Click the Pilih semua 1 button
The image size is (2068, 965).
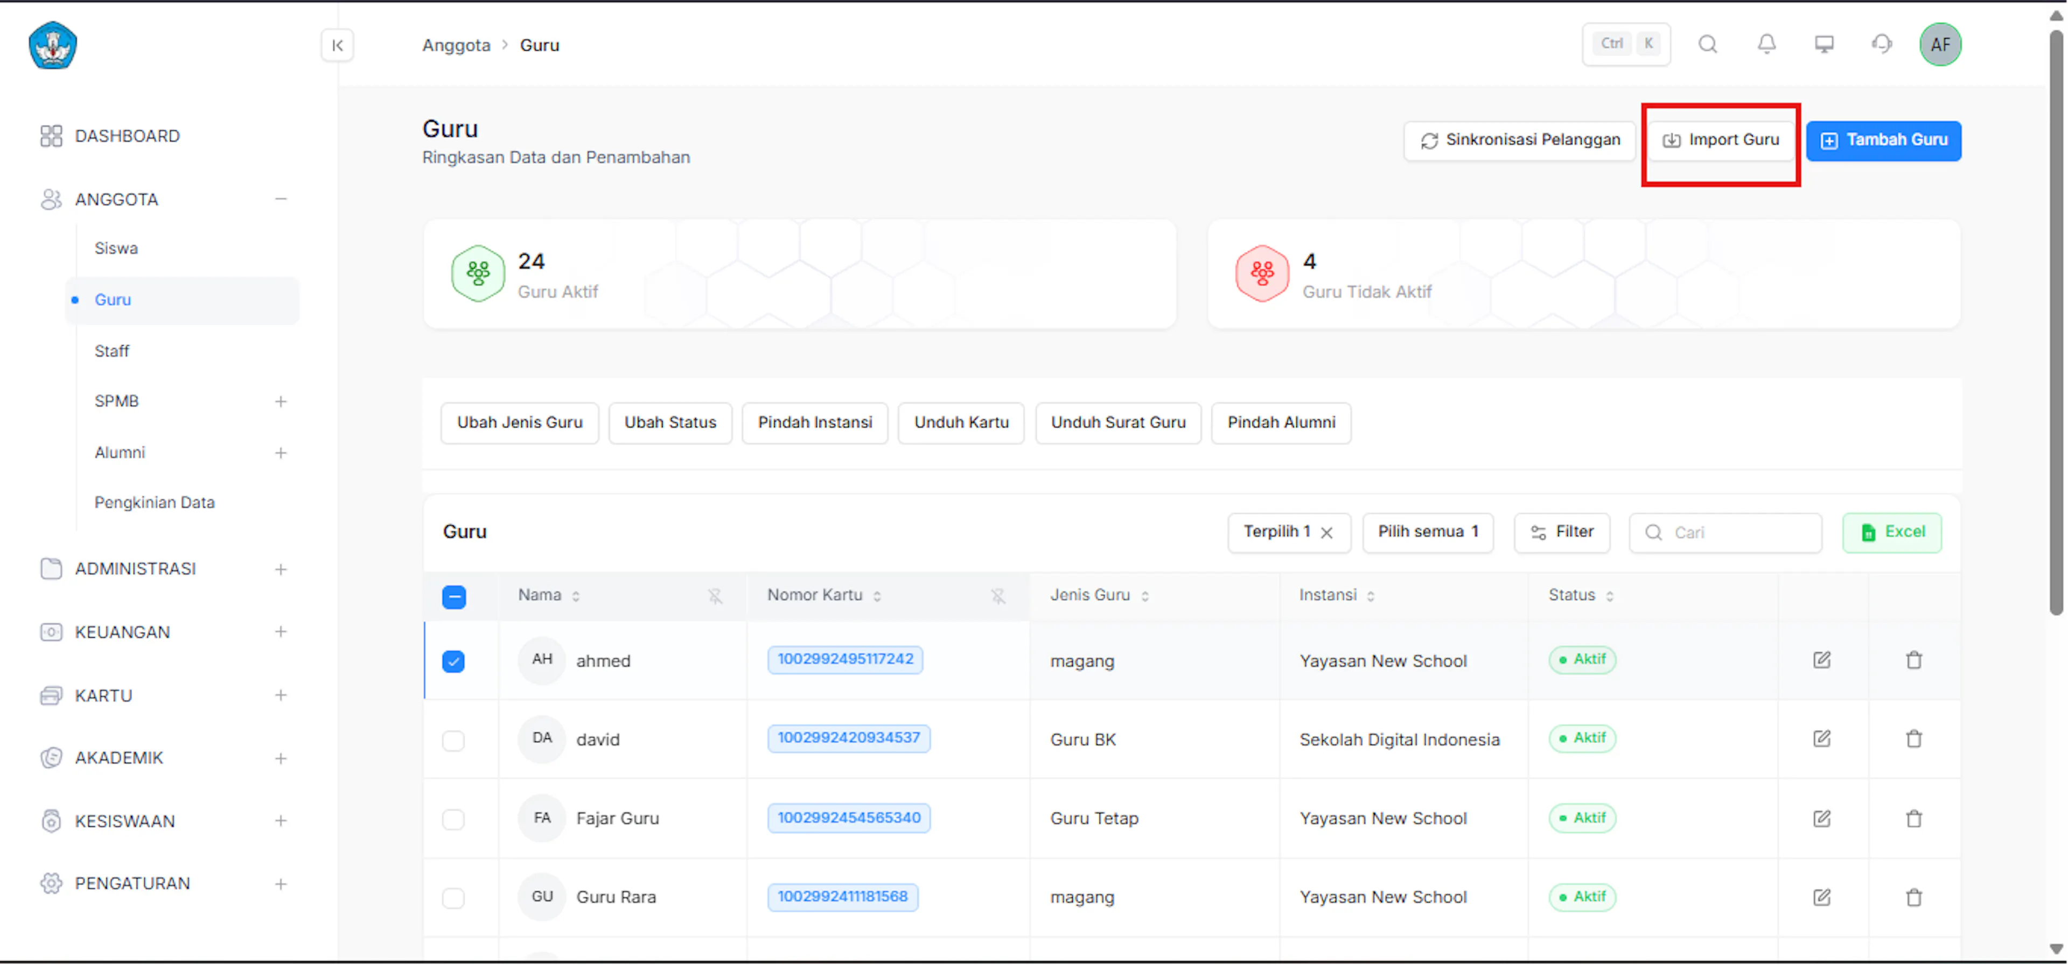[x=1428, y=533]
